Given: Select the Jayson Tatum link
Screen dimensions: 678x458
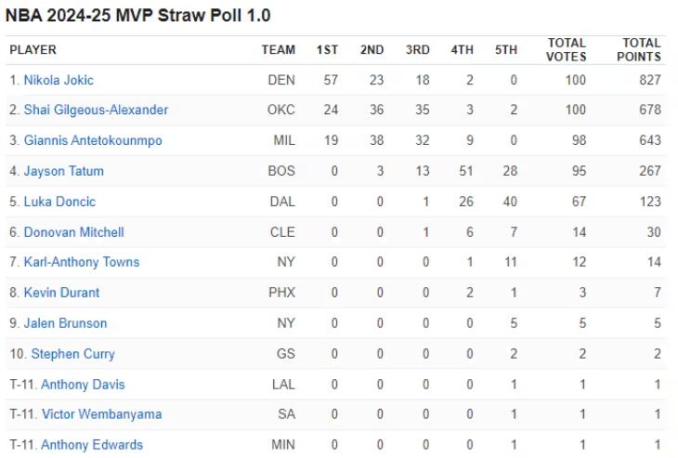Looking at the screenshot, I should click(x=63, y=171).
